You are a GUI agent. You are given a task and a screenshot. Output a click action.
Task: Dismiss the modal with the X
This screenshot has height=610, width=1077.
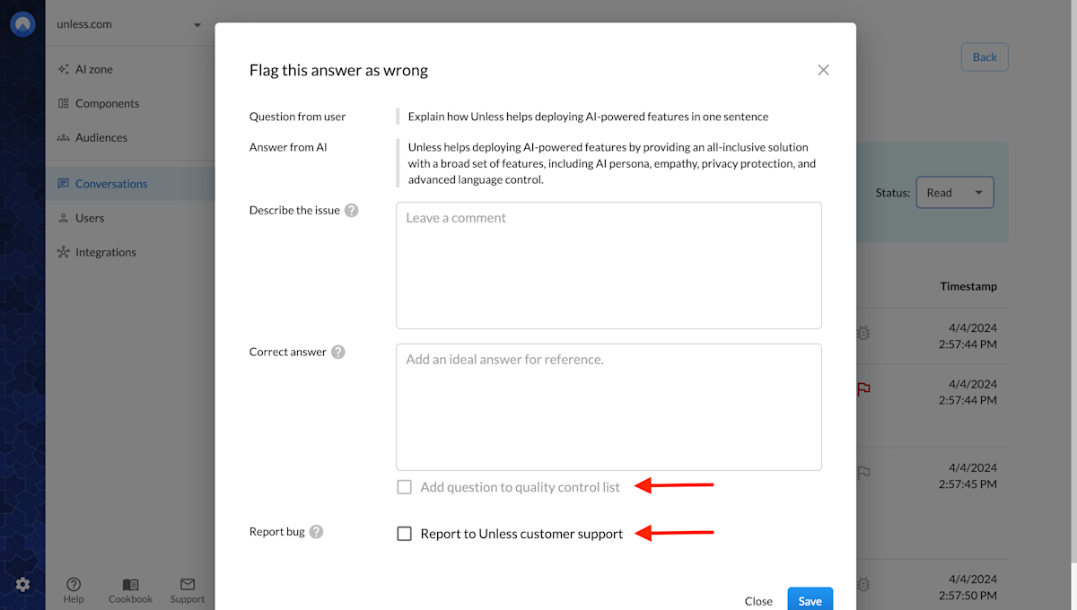(x=823, y=69)
